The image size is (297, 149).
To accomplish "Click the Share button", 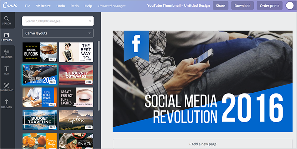I will click(220, 6).
